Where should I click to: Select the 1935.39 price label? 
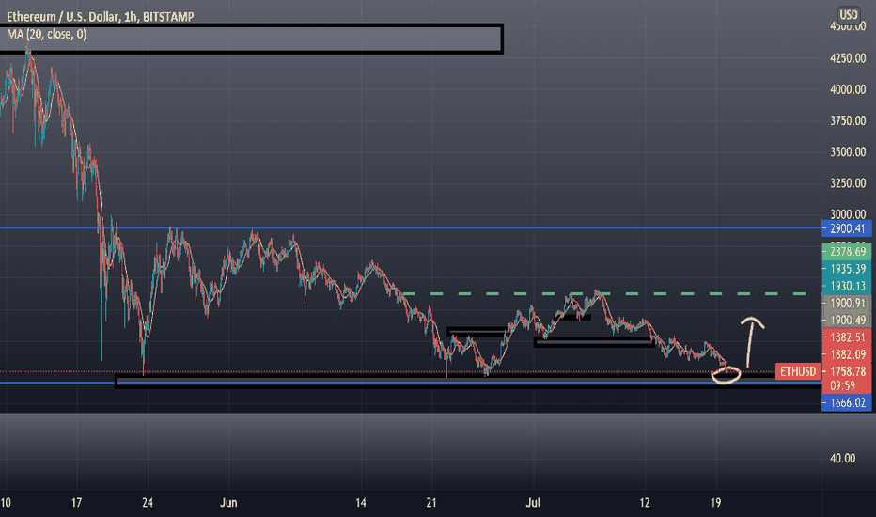point(846,269)
